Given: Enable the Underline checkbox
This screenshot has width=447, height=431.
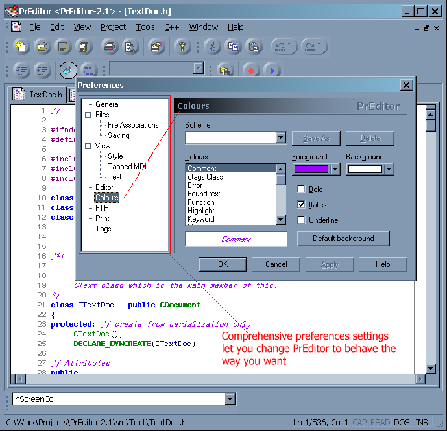Looking at the screenshot, I should coord(301,220).
